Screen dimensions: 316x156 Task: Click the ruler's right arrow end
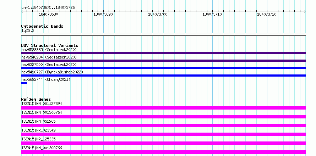(305, 11)
